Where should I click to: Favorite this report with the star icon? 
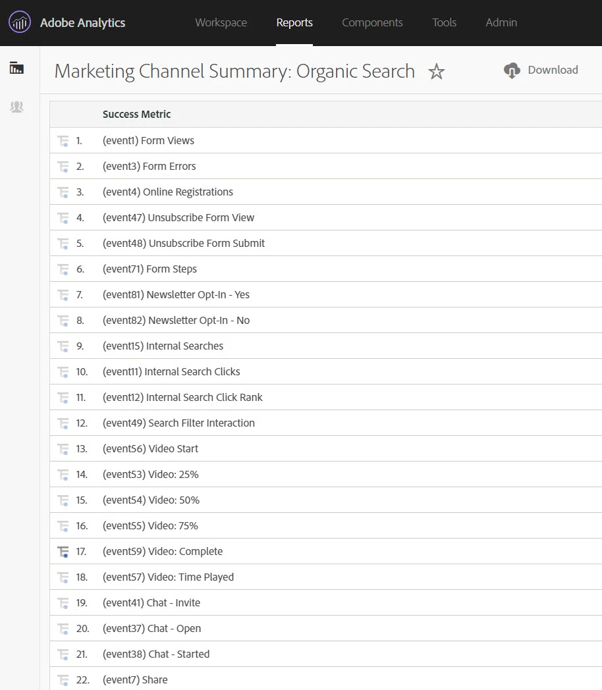[437, 72]
